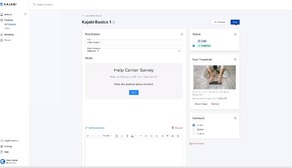This screenshot has height=168, width=292.
Task: Click the external-link icon beside Website
Action: coord(25,14)
